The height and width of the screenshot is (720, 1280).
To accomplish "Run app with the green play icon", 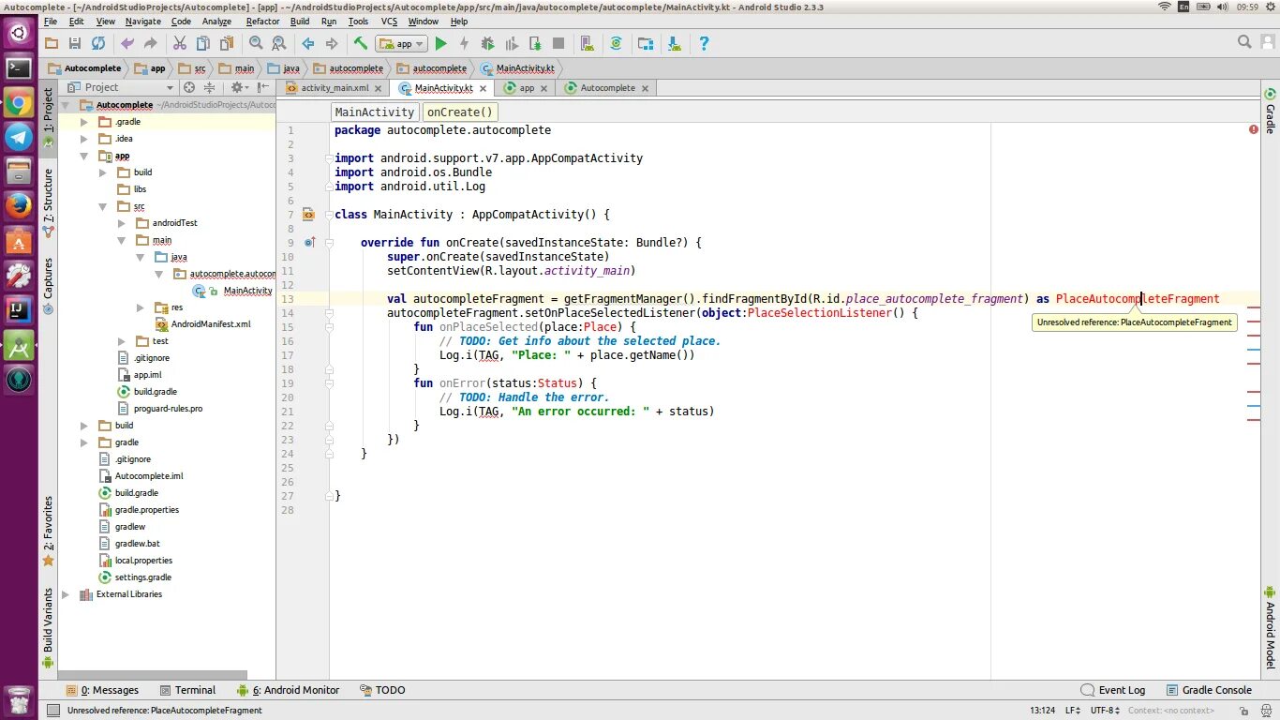I will [x=440, y=43].
